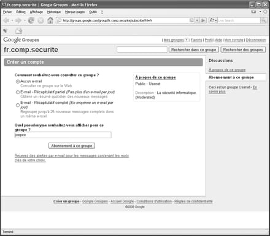Open the Historique menu
270x236 pixels.
54,12
